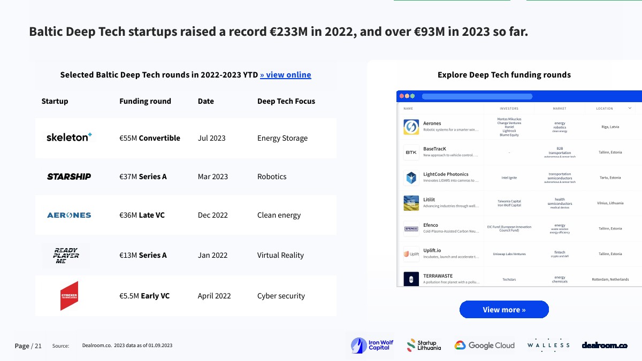Click the Ready Player Me logo
Viewport: 642px width, 361px height.
[x=66, y=255]
